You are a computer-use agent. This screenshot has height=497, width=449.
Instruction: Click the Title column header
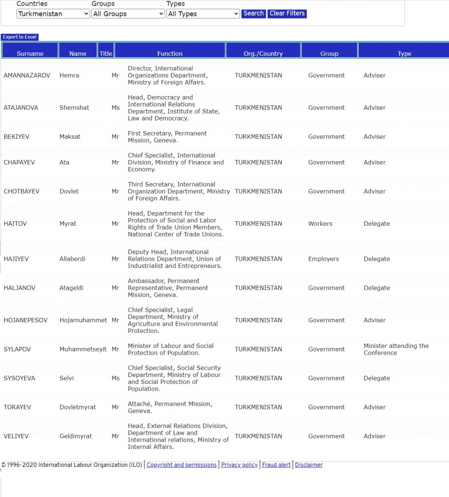(106, 53)
